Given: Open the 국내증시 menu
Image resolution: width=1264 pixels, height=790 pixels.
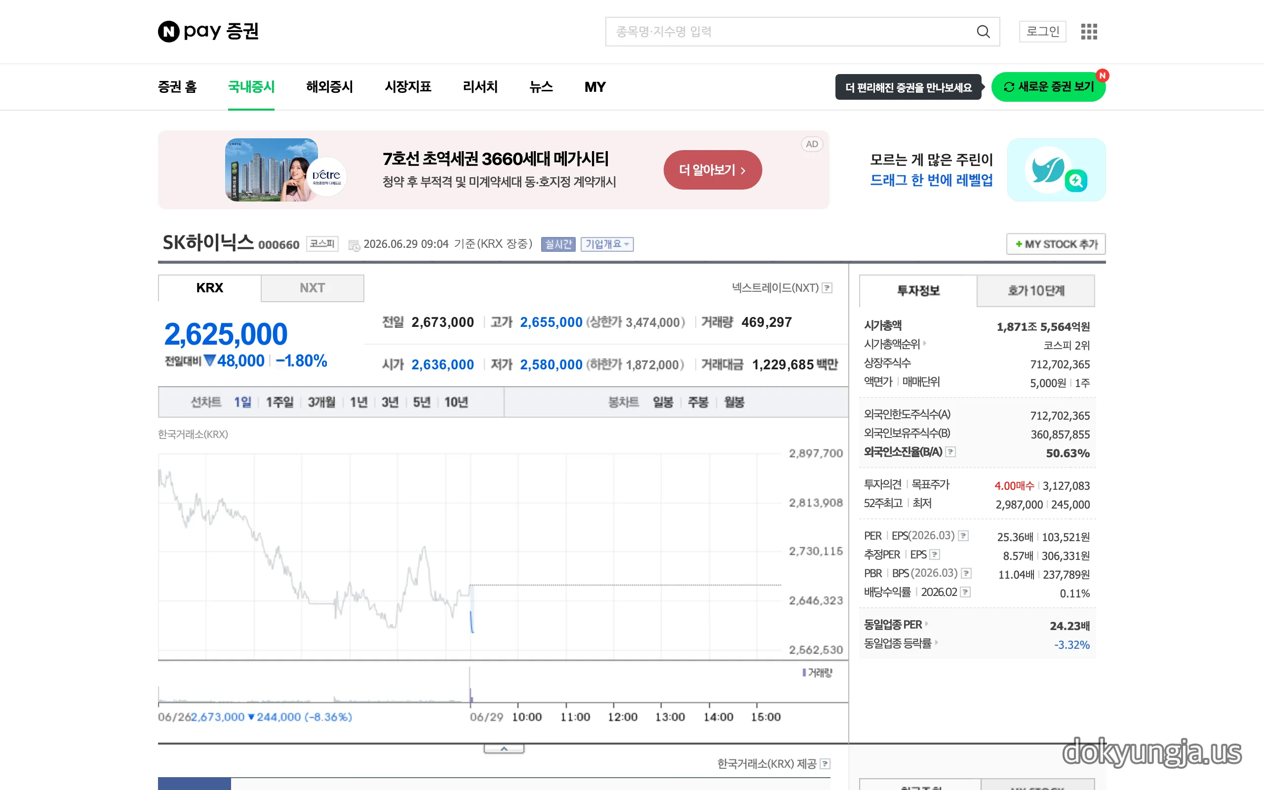Looking at the screenshot, I should (x=251, y=87).
